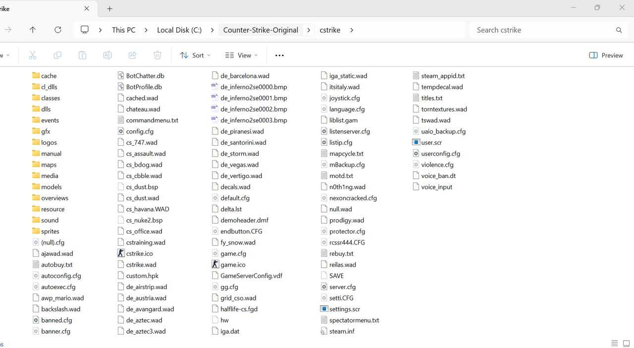The width and height of the screenshot is (634, 348).
Task: Select n0th1ng.wad file
Action: [x=343, y=186]
